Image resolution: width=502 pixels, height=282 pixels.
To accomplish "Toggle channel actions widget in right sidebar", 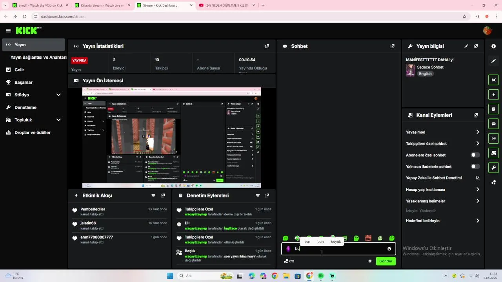I will pyautogui.click(x=493, y=153).
